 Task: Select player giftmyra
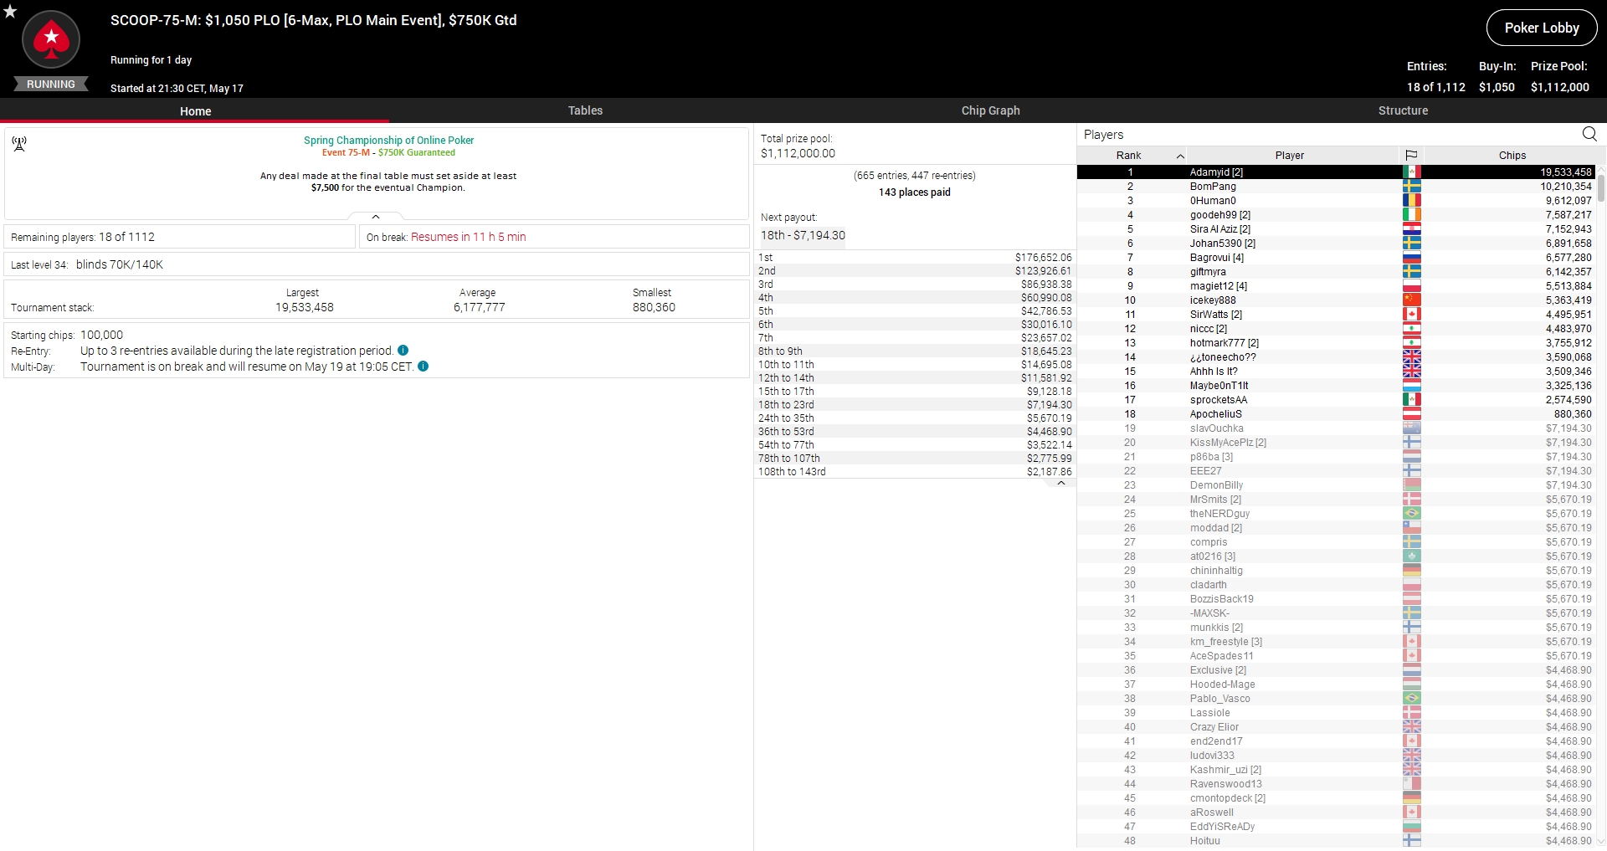[1336, 272]
